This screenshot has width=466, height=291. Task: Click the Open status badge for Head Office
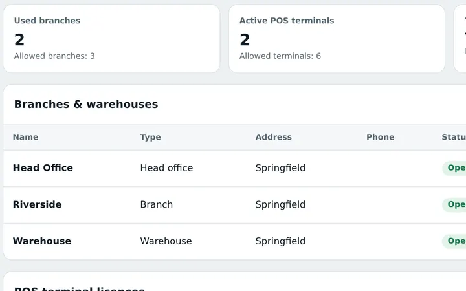(x=454, y=168)
